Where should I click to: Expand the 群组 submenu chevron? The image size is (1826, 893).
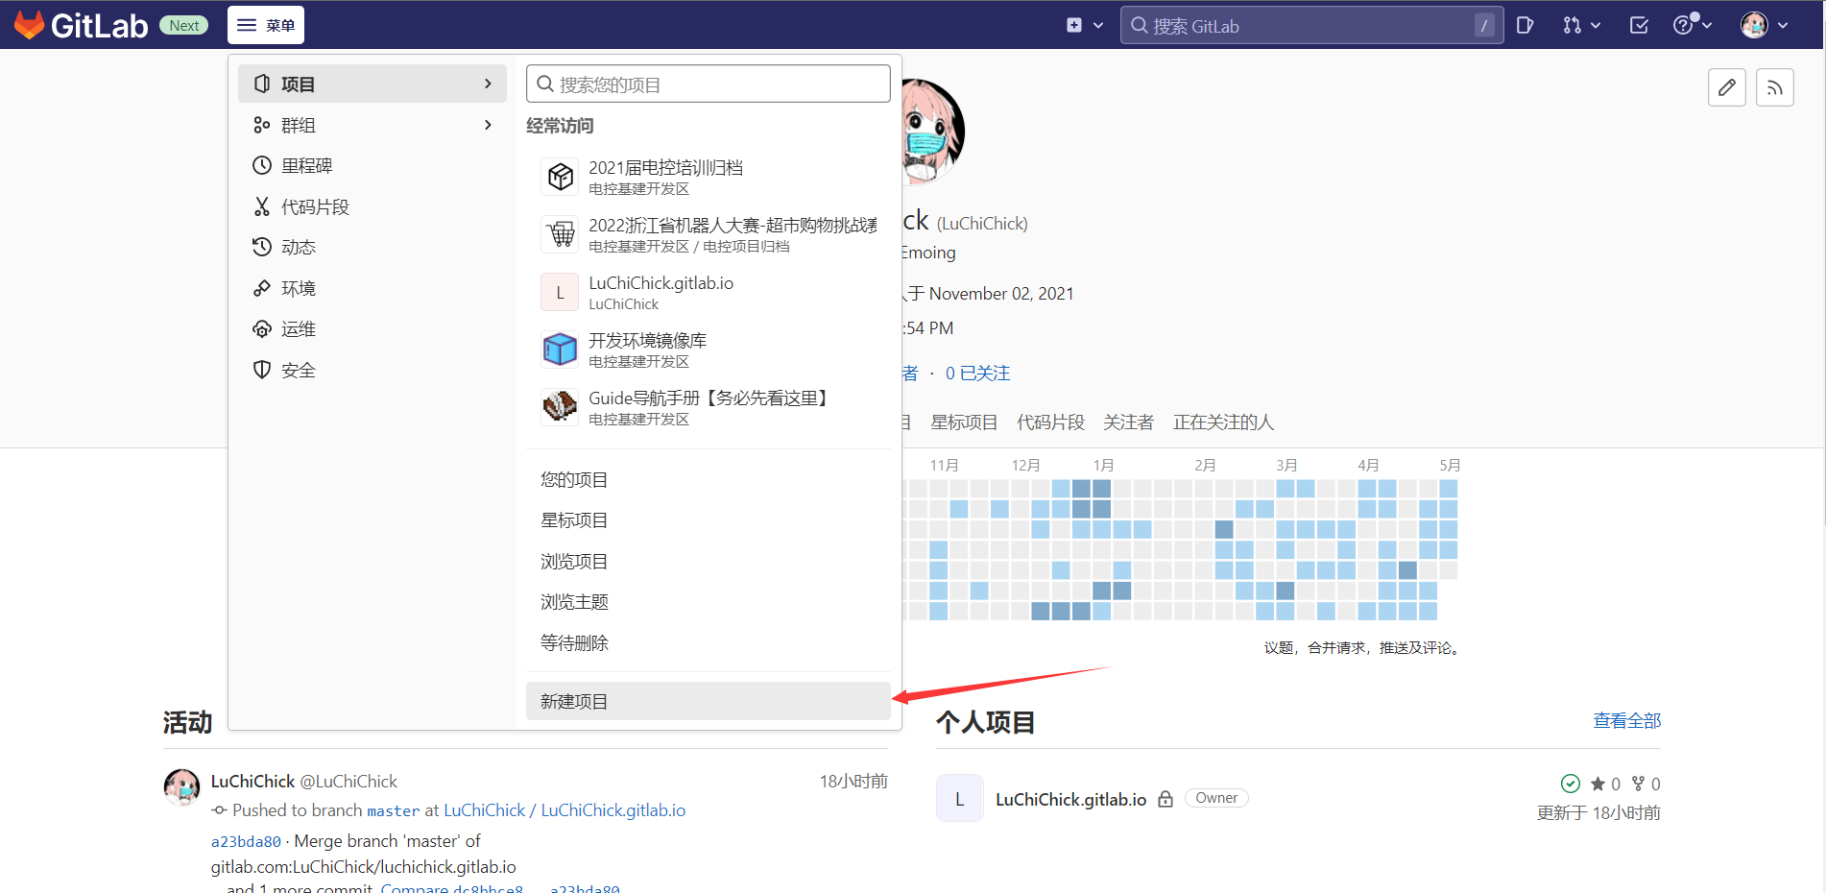pos(488,125)
